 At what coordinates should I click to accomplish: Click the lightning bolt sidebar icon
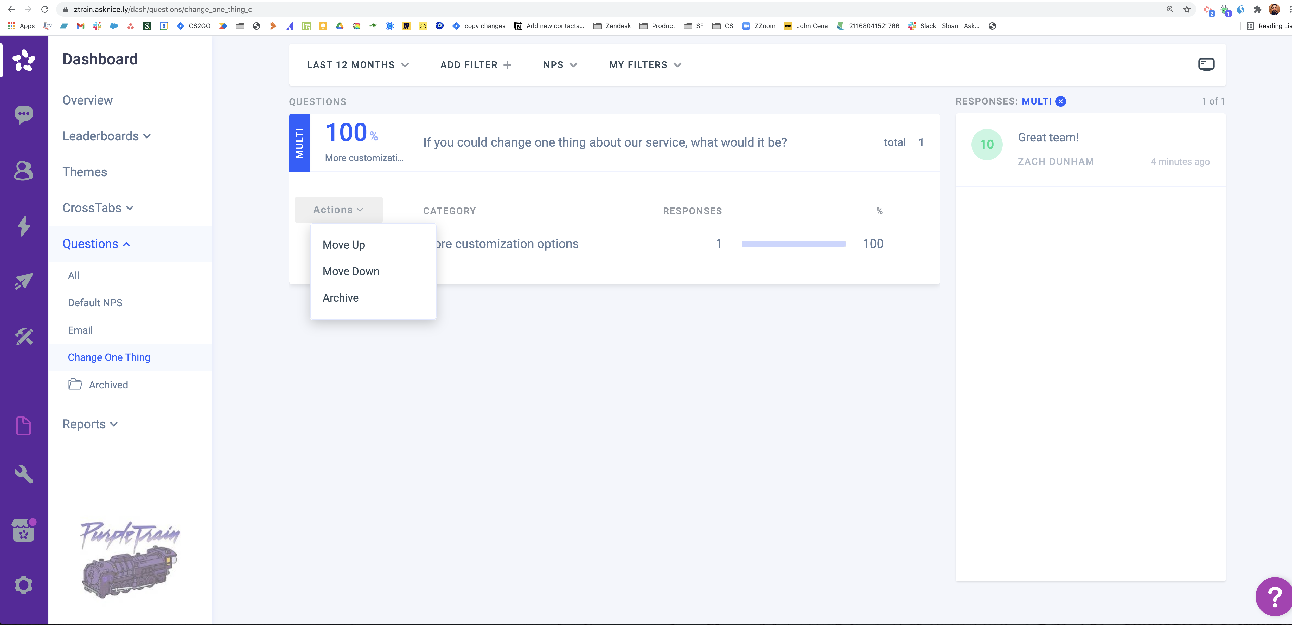[24, 226]
